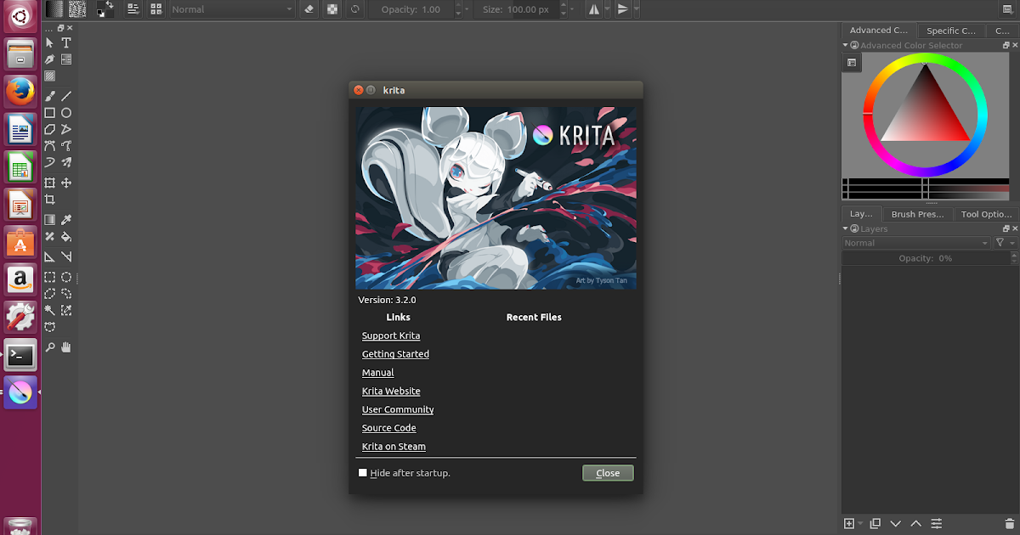Toggle vertical mirror tool in the toolbar

(x=623, y=9)
